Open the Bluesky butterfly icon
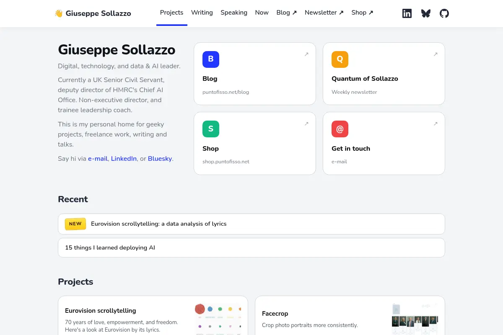This screenshot has width=503, height=335. point(426,13)
